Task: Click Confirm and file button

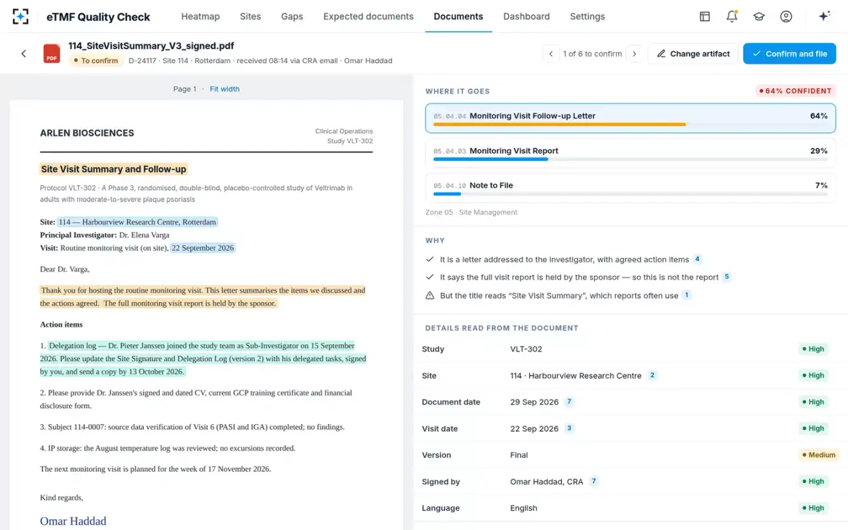Action: coord(790,54)
